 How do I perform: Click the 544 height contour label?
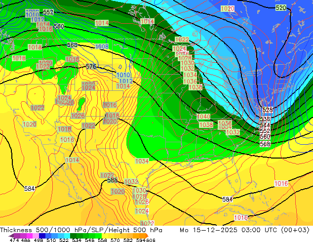265,125
